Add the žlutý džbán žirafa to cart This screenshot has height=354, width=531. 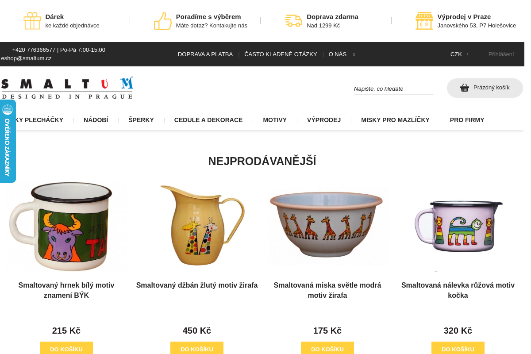point(197,348)
